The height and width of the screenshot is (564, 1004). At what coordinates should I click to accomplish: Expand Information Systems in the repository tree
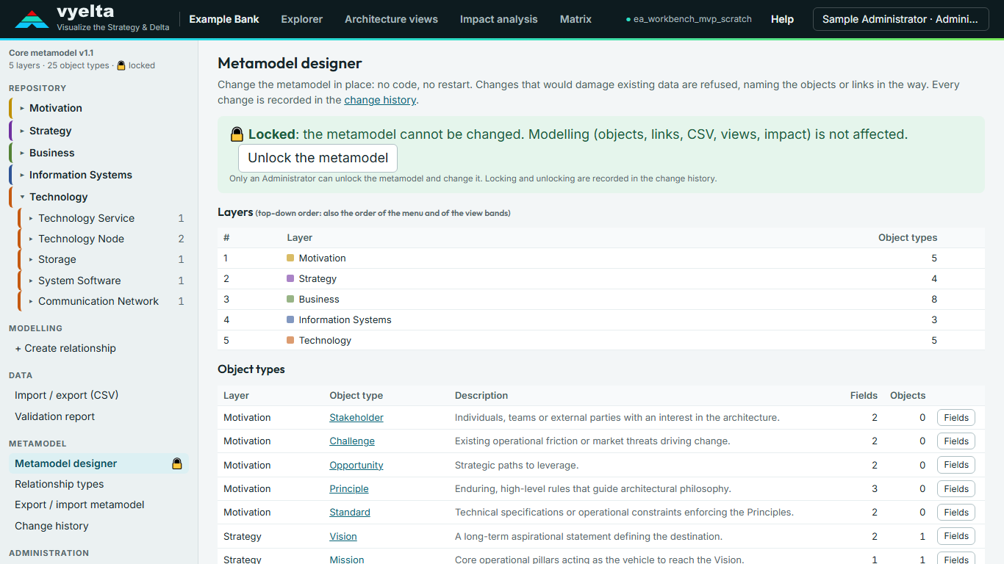pyautogui.click(x=23, y=175)
